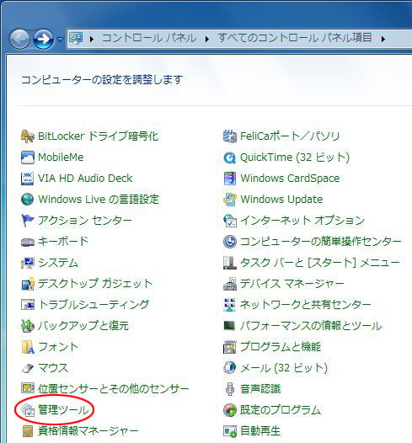Viewport: 412px width, 443px height.
Task: Open the 音声認識 text link
Action: (260, 389)
